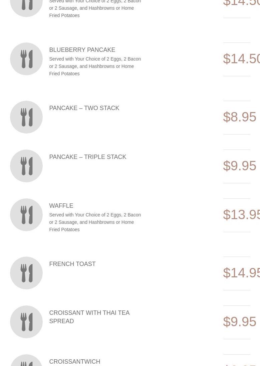The image size is (260, 366).
Task: Click the Croissantwich utensil icon
Action: [26, 361]
